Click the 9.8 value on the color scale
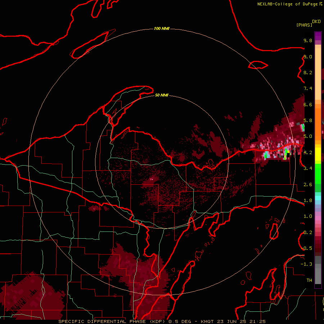This screenshot has width=324, height=324. pos(308,40)
